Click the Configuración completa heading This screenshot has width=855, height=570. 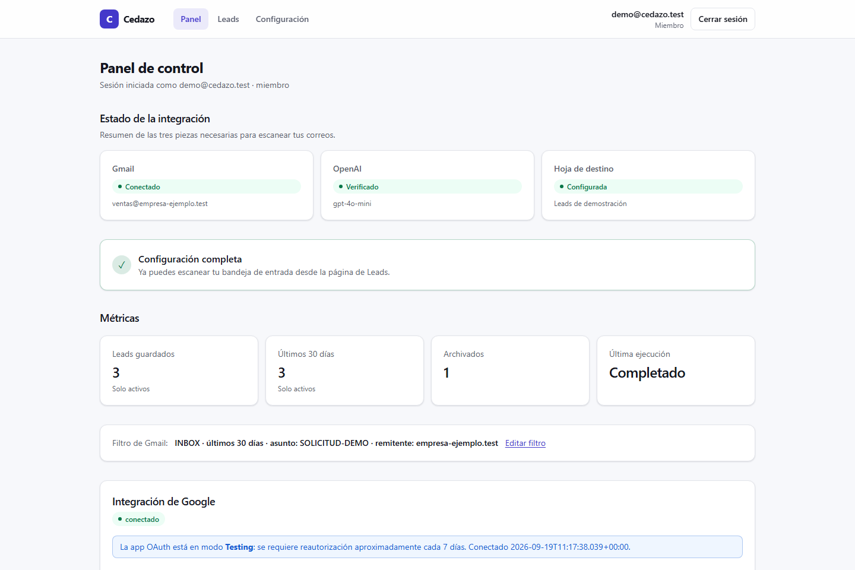[190, 259]
